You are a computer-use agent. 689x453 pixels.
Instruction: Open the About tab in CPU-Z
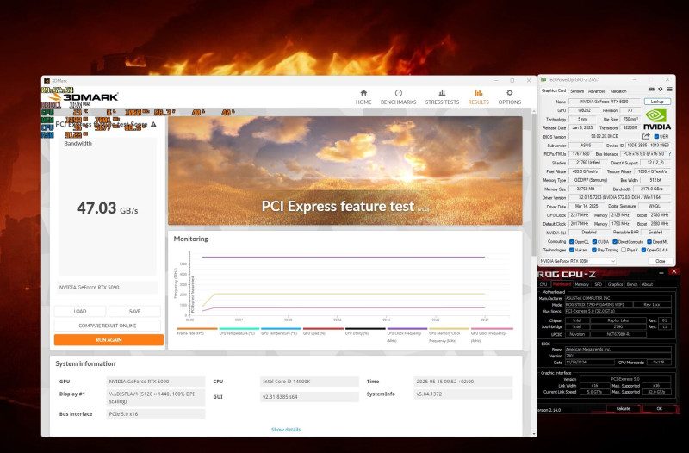648,284
